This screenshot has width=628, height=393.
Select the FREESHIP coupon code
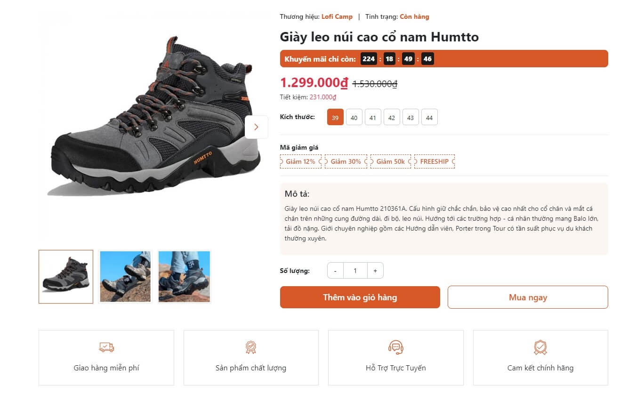coord(435,161)
